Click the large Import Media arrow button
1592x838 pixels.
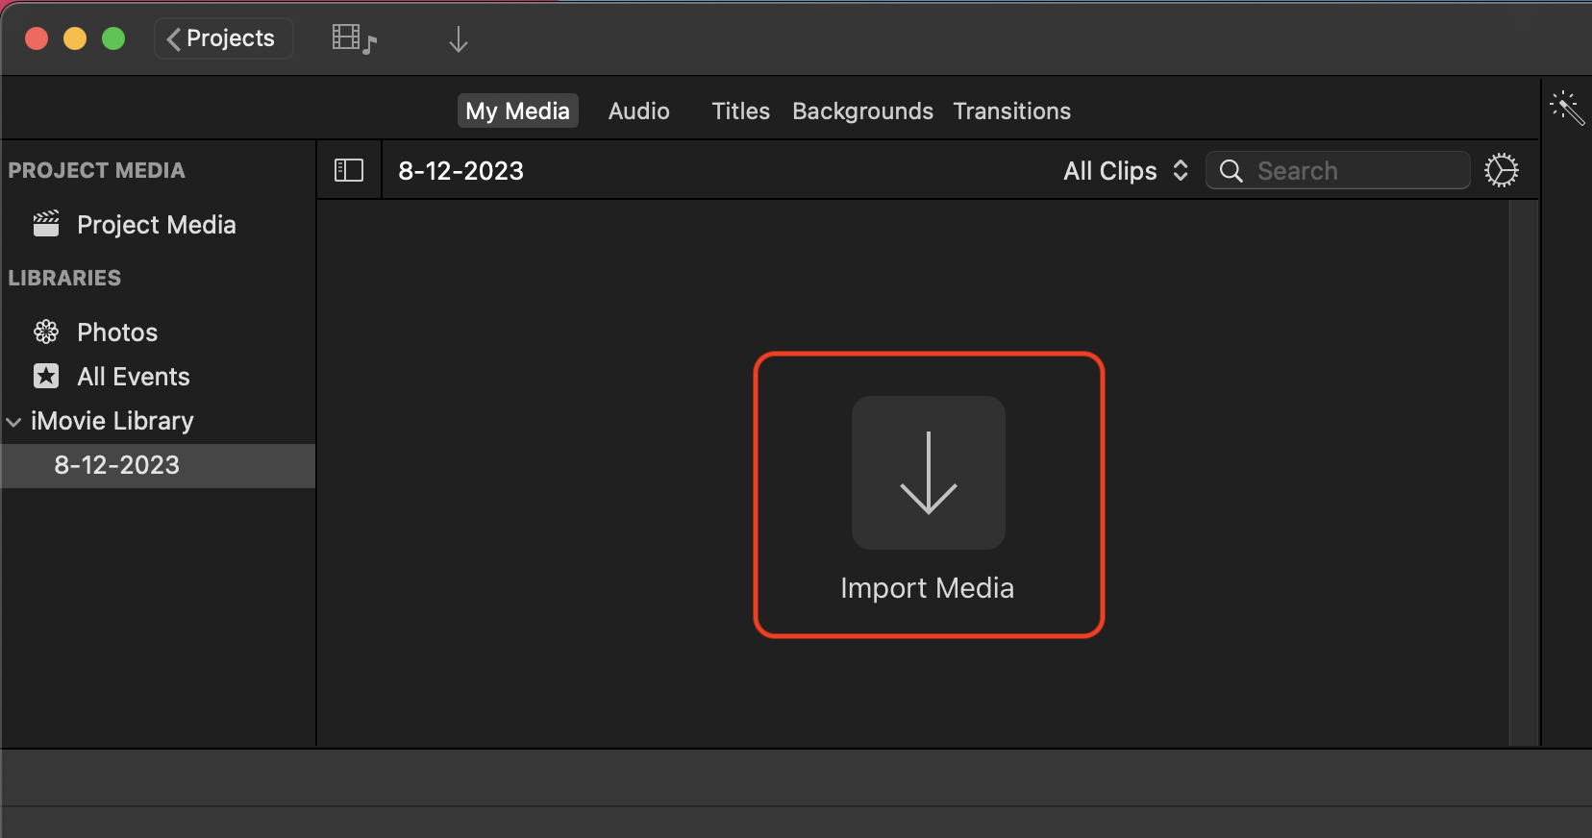point(929,473)
